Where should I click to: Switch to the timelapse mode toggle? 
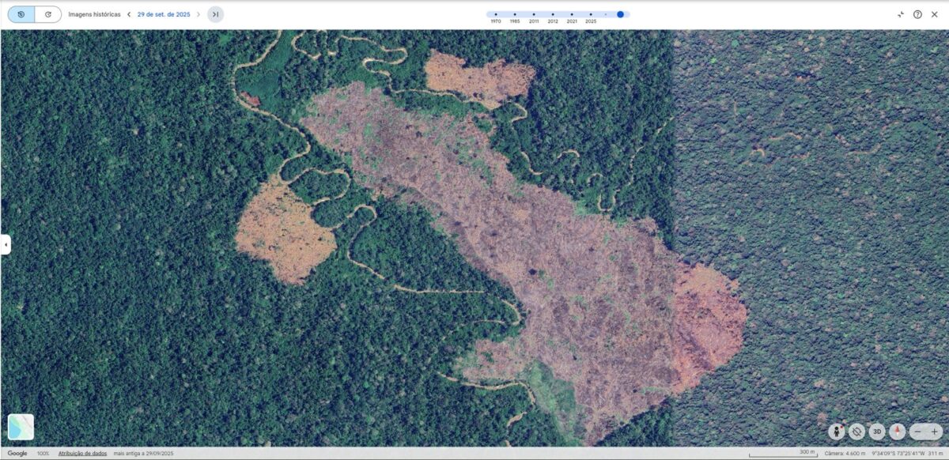point(48,14)
